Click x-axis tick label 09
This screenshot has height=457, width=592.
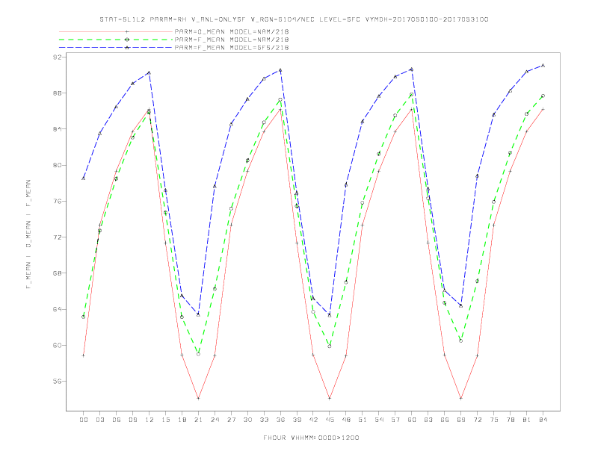132,420
